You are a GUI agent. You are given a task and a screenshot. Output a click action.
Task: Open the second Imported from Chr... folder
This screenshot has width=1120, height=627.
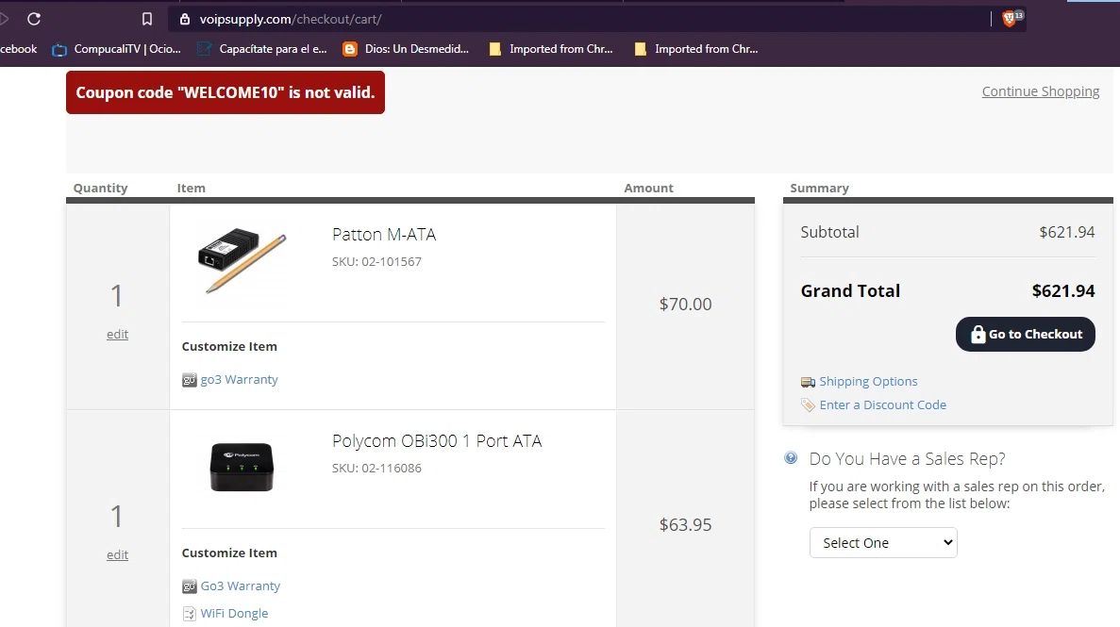tap(696, 49)
